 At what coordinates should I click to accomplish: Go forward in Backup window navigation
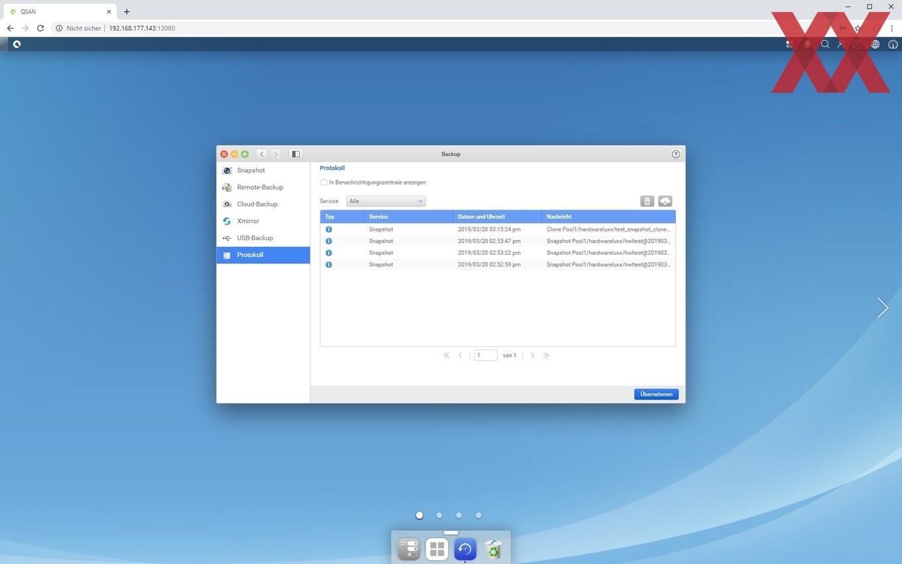(x=275, y=154)
